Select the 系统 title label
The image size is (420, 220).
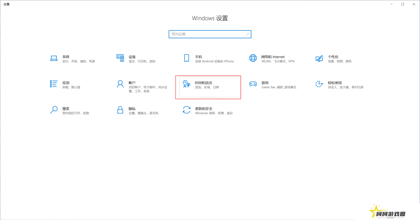pyautogui.click(x=66, y=57)
